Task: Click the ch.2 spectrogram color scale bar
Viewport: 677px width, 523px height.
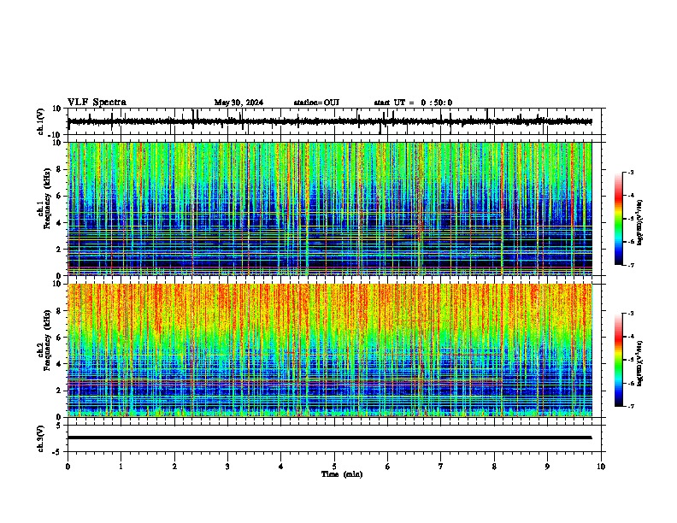Action: pos(619,360)
